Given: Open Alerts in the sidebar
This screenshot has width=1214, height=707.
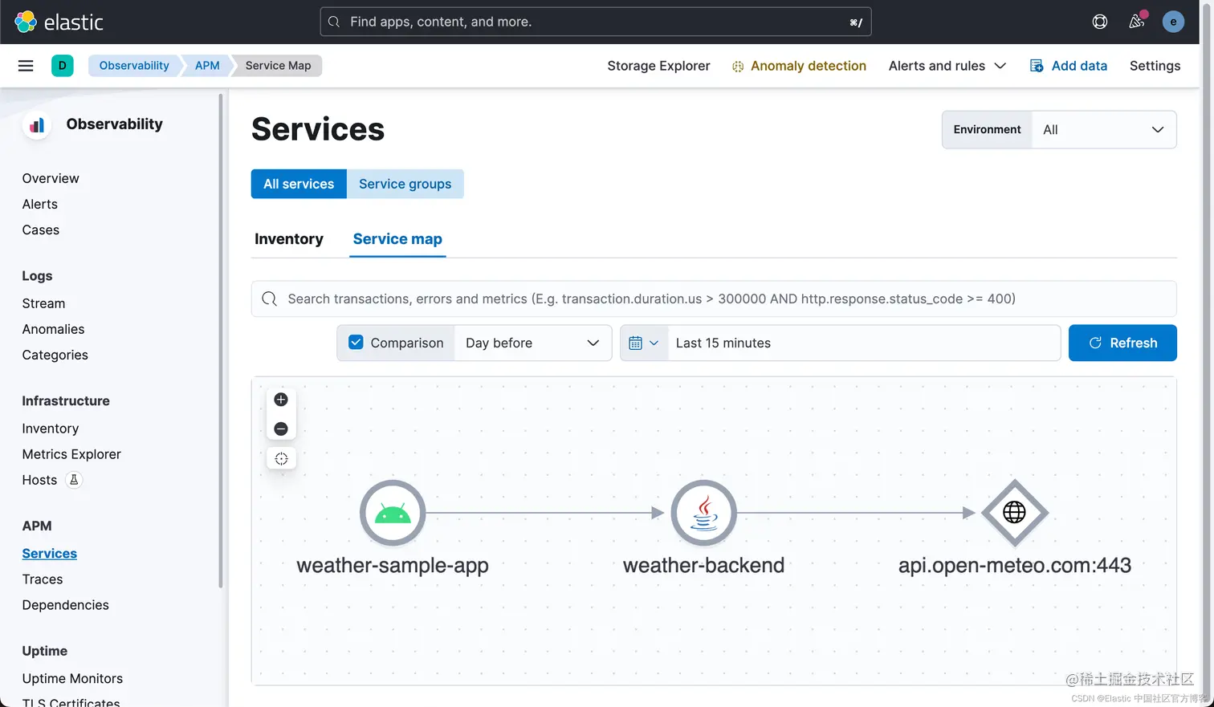Looking at the screenshot, I should (40, 204).
